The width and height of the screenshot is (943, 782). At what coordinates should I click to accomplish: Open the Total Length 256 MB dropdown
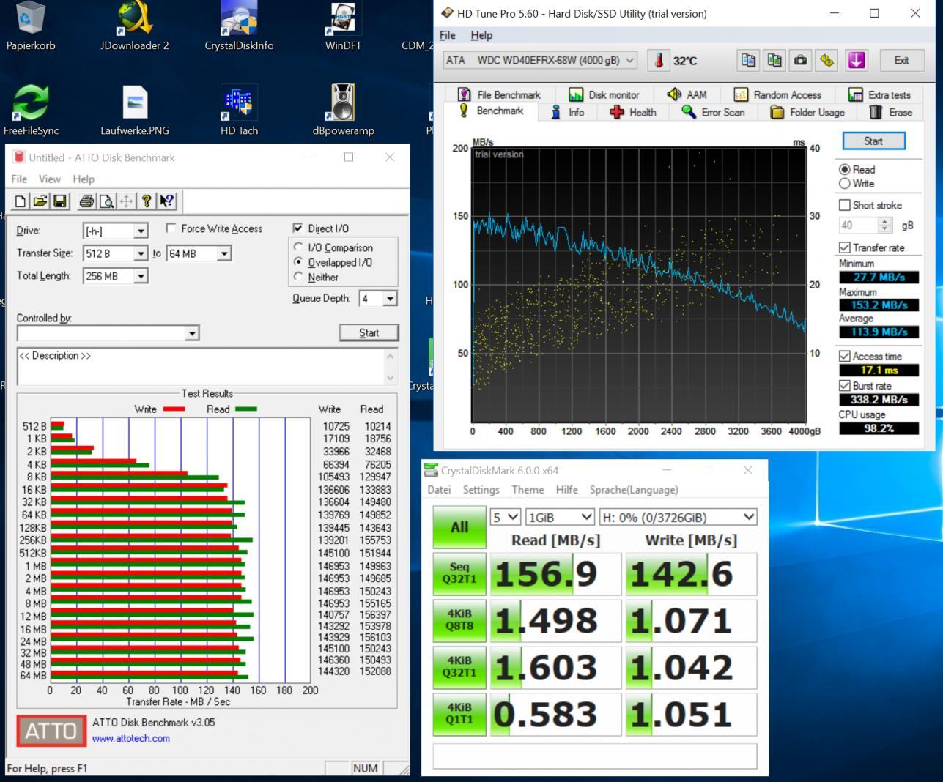tap(116, 276)
